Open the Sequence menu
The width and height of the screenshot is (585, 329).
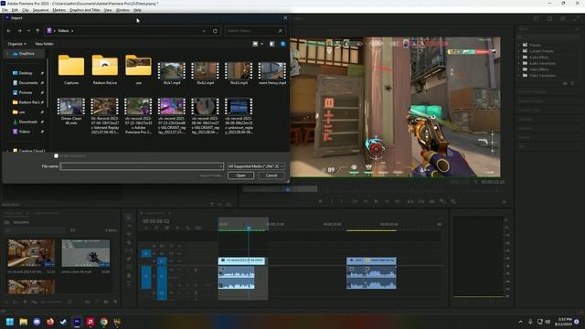click(x=40, y=10)
